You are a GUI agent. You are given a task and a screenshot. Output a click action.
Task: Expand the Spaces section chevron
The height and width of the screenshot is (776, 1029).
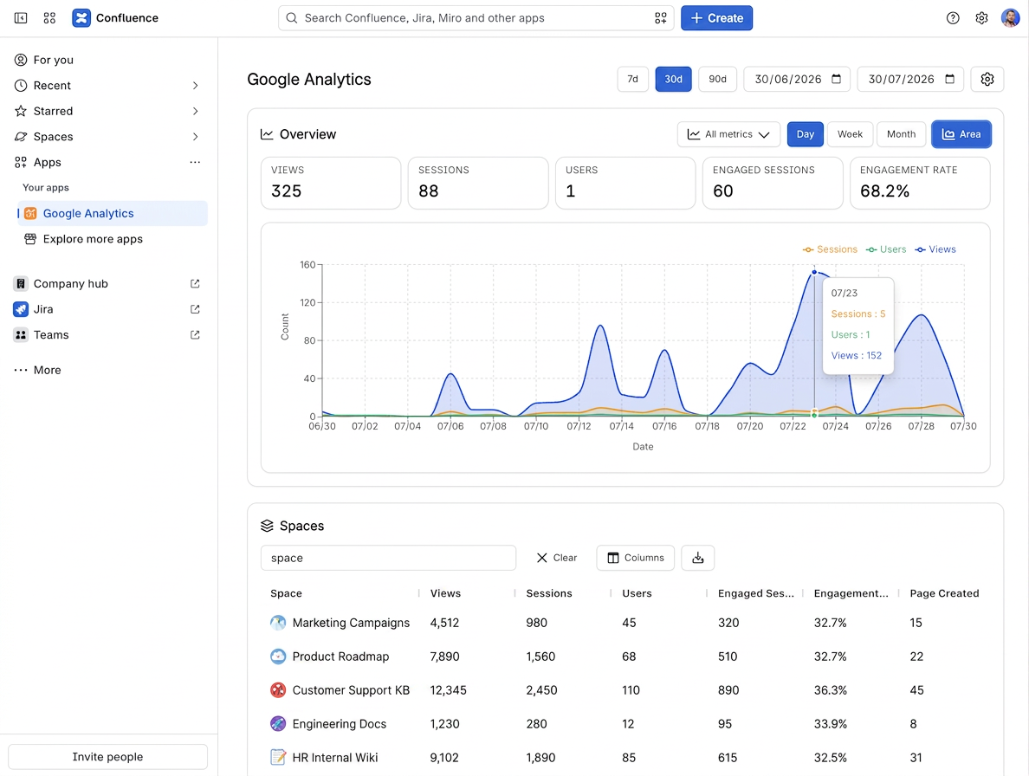click(x=195, y=137)
